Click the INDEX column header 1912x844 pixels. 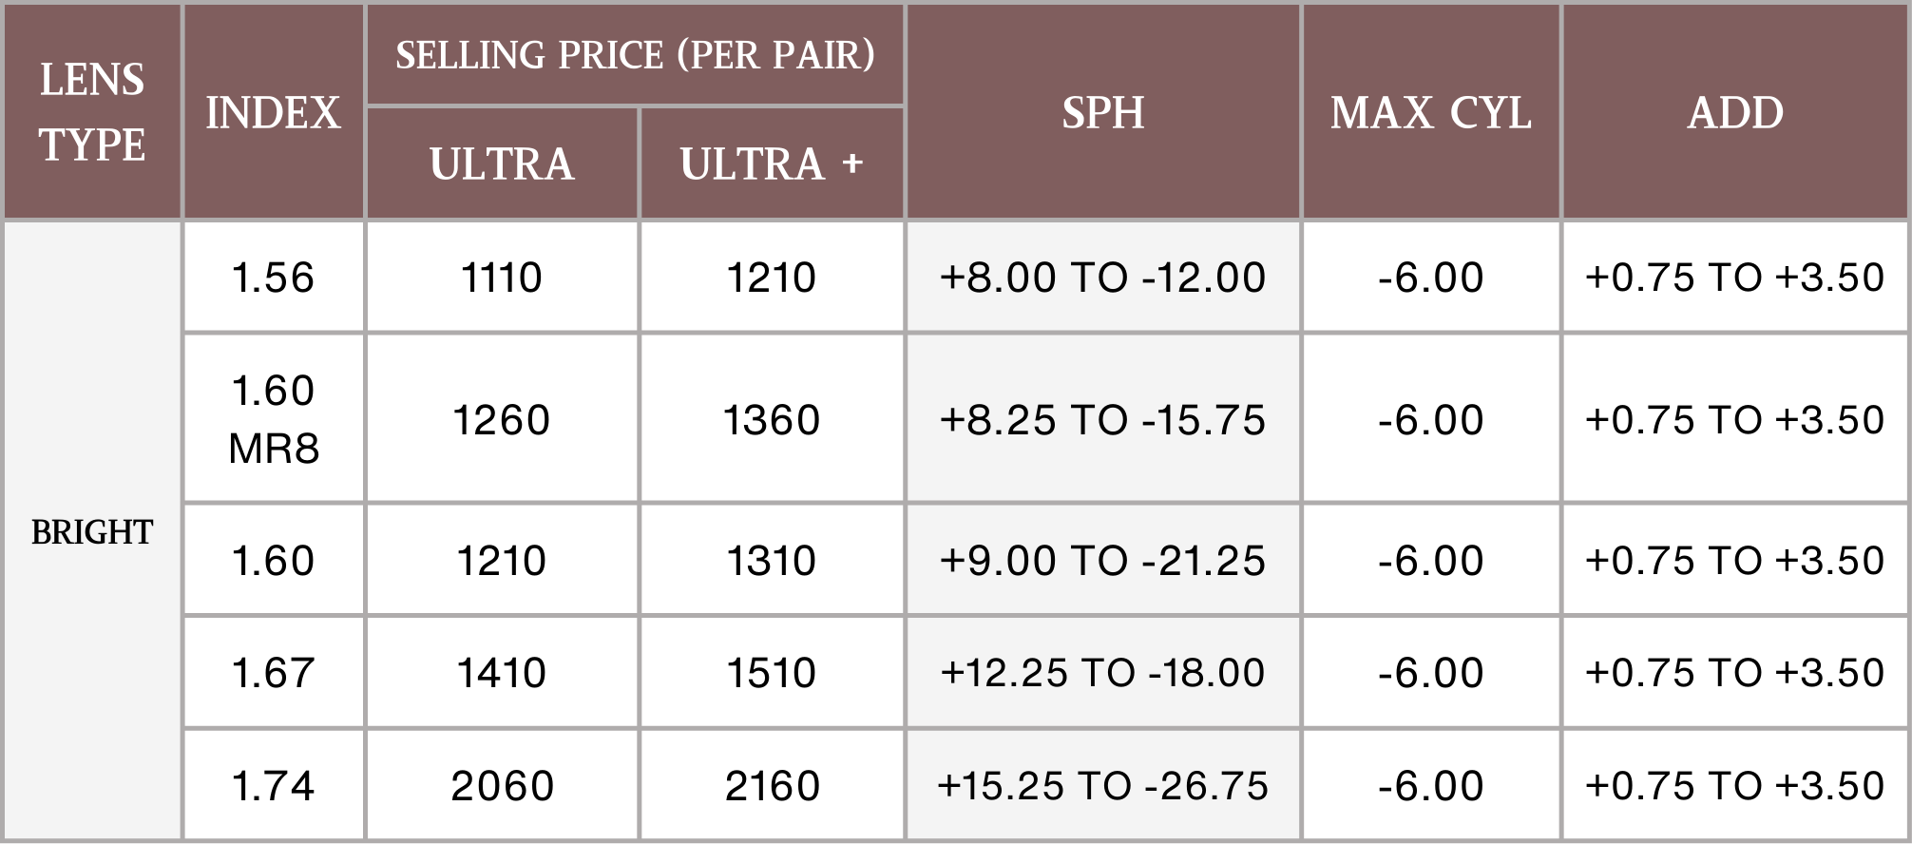coord(273,112)
